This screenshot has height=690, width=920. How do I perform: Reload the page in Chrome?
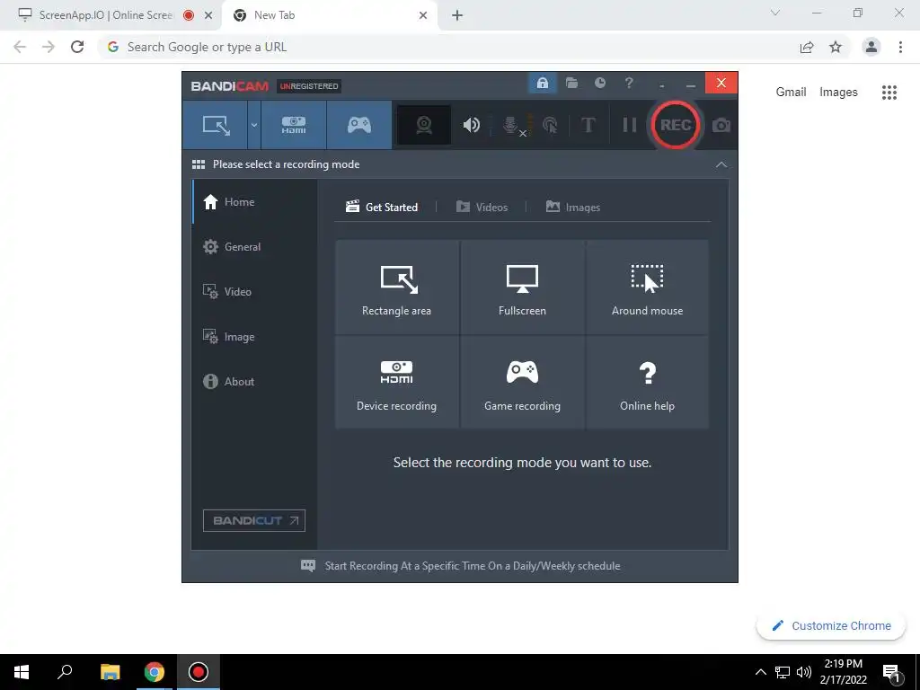click(x=77, y=47)
